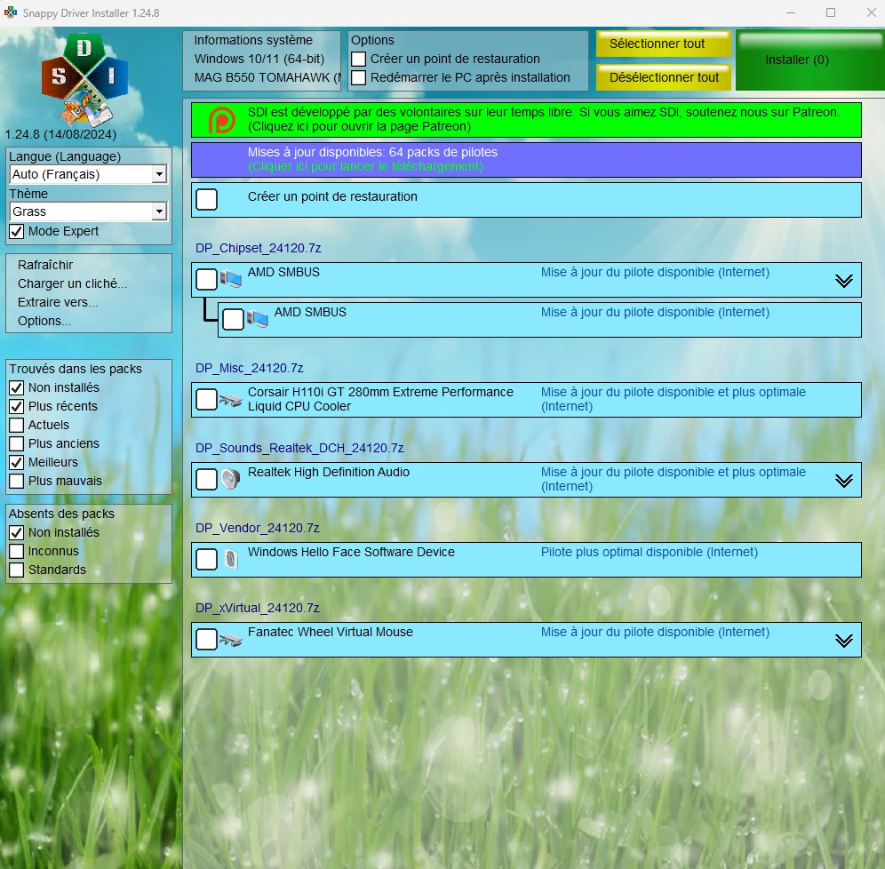Click the DP_xVirtual_24120.7z pack header
Image resolution: width=885 pixels, height=869 pixels.
tap(257, 609)
